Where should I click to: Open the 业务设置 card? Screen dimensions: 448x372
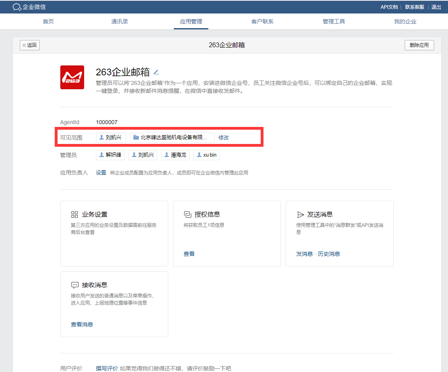[x=114, y=234]
